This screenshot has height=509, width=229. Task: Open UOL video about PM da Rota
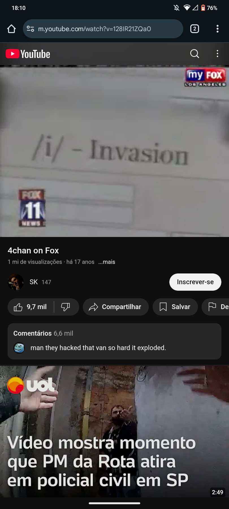click(x=114, y=431)
